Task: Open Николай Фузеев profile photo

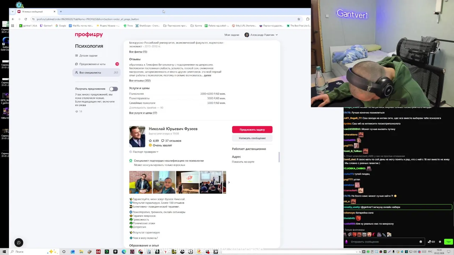Action: (x=137, y=136)
